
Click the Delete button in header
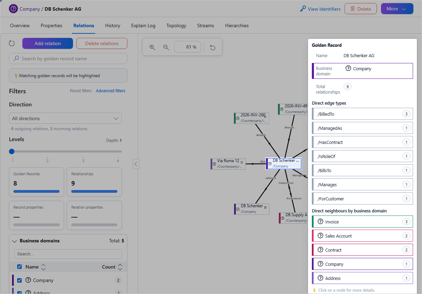tap(361, 9)
